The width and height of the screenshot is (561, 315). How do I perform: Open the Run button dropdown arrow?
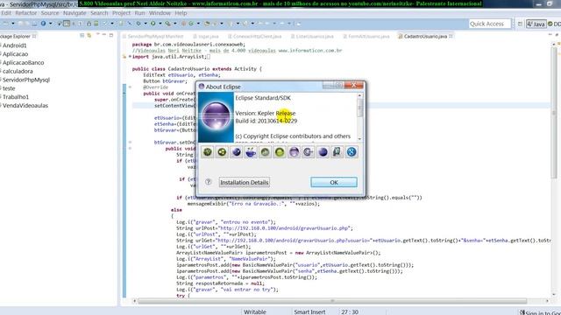pos(160,24)
